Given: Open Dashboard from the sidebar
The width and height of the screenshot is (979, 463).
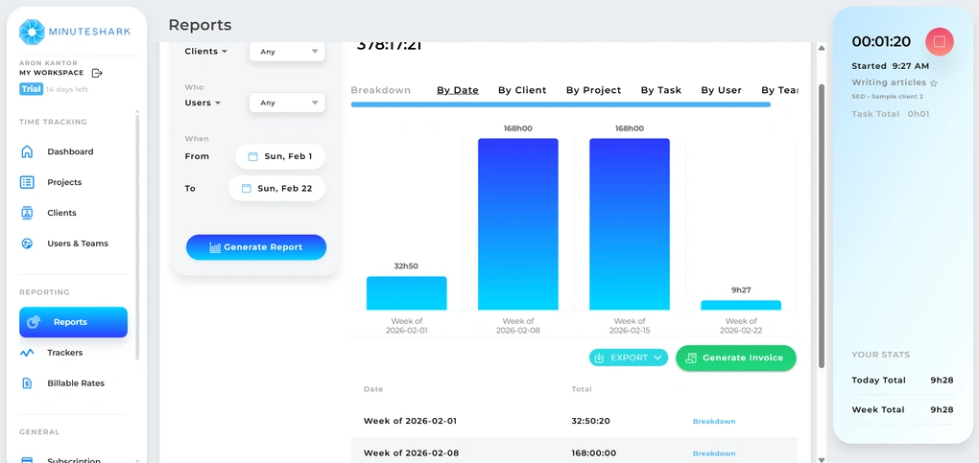Looking at the screenshot, I should (x=70, y=151).
